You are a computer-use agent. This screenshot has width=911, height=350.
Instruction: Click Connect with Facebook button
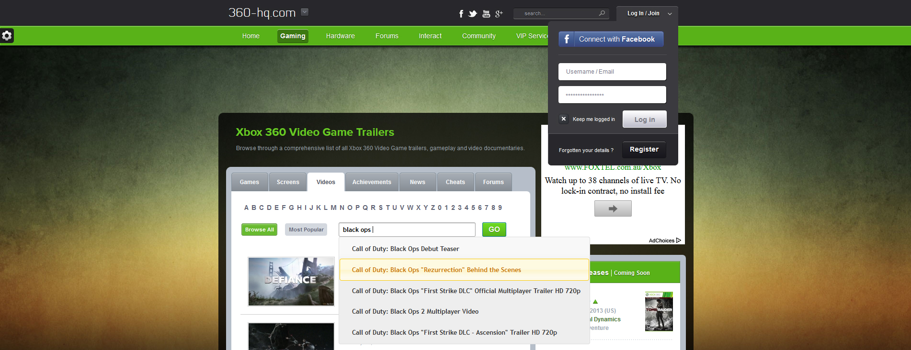click(611, 39)
